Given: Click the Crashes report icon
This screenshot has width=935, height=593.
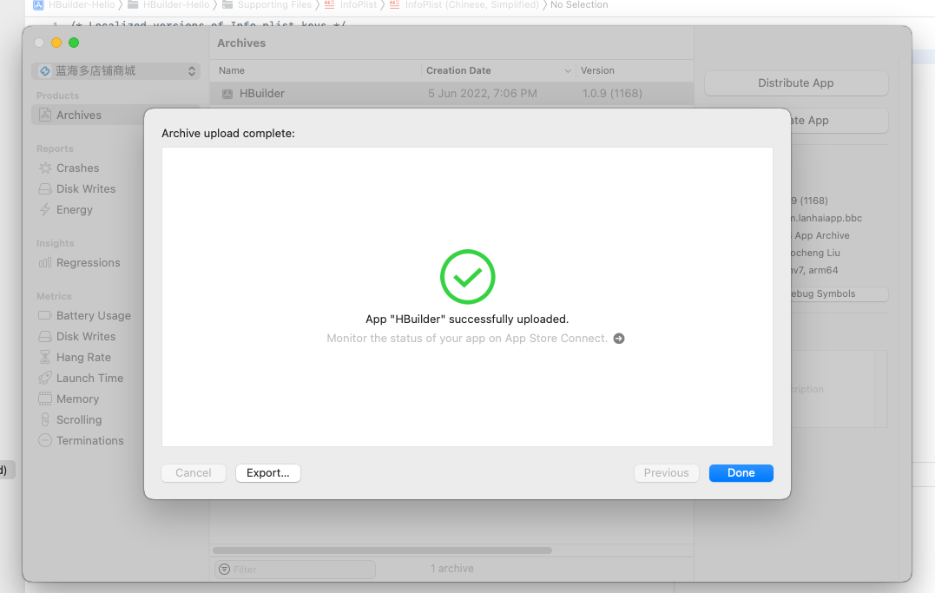Looking at the screenshot, I should coord(45,168).
